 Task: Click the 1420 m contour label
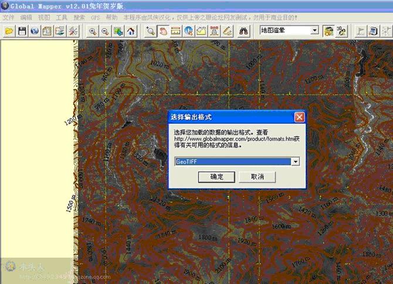pyautogui.click(x=307, y=212)
